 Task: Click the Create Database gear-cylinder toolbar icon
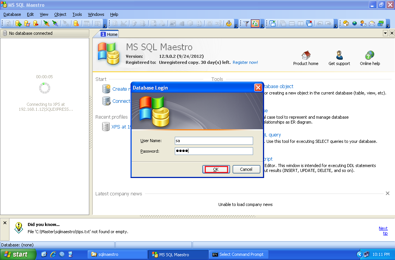point(76,24)
